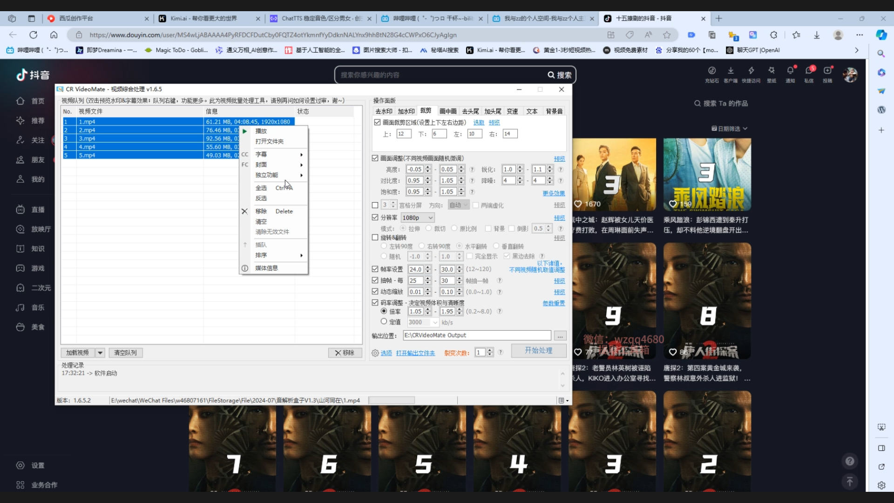Select the 定值 fixed bitrate radio button

tap(384, 322)
